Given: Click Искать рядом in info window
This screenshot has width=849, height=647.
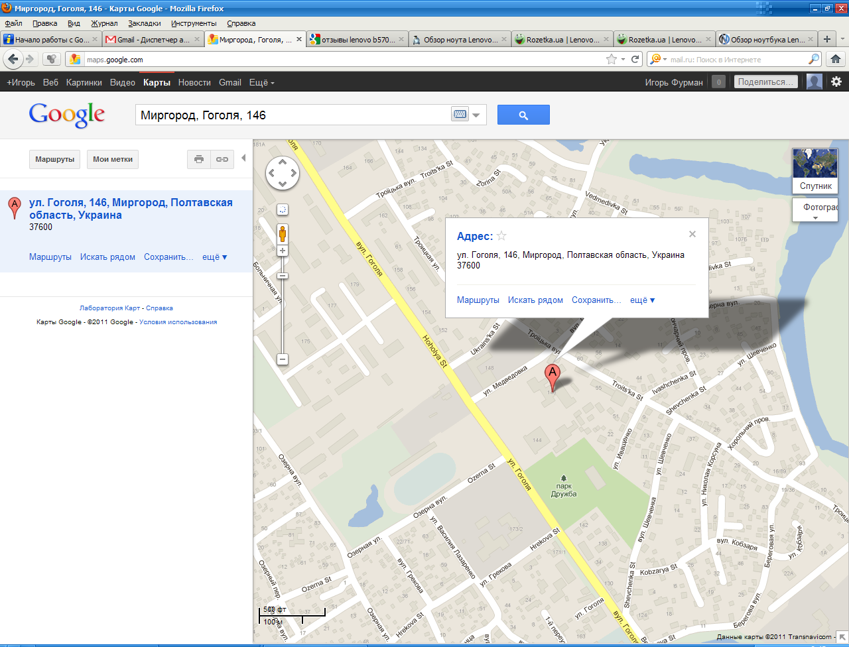Looking at the screenshot, I should 535,300.
